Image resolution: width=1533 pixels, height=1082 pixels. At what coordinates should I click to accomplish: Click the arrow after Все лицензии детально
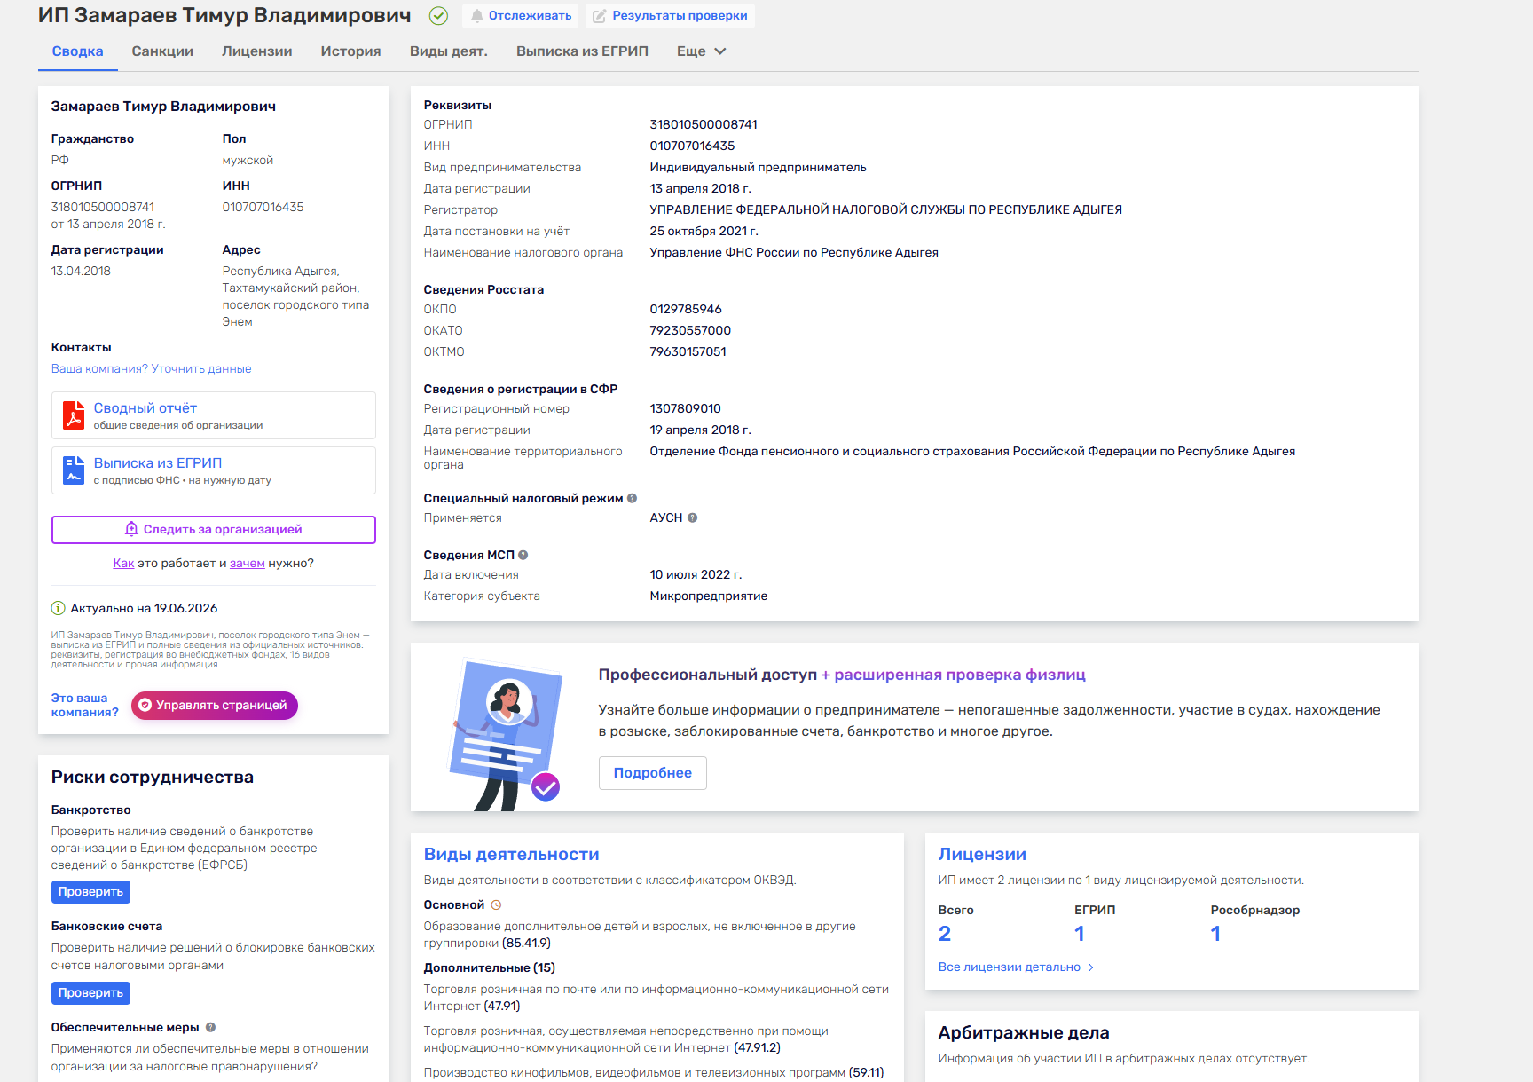point(1091,967)
